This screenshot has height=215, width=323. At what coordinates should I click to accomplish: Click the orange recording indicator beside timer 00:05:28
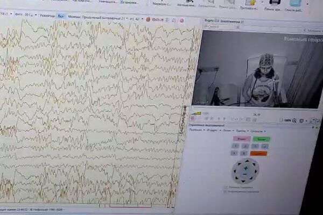pyautogui.click(x=148, y=19)
